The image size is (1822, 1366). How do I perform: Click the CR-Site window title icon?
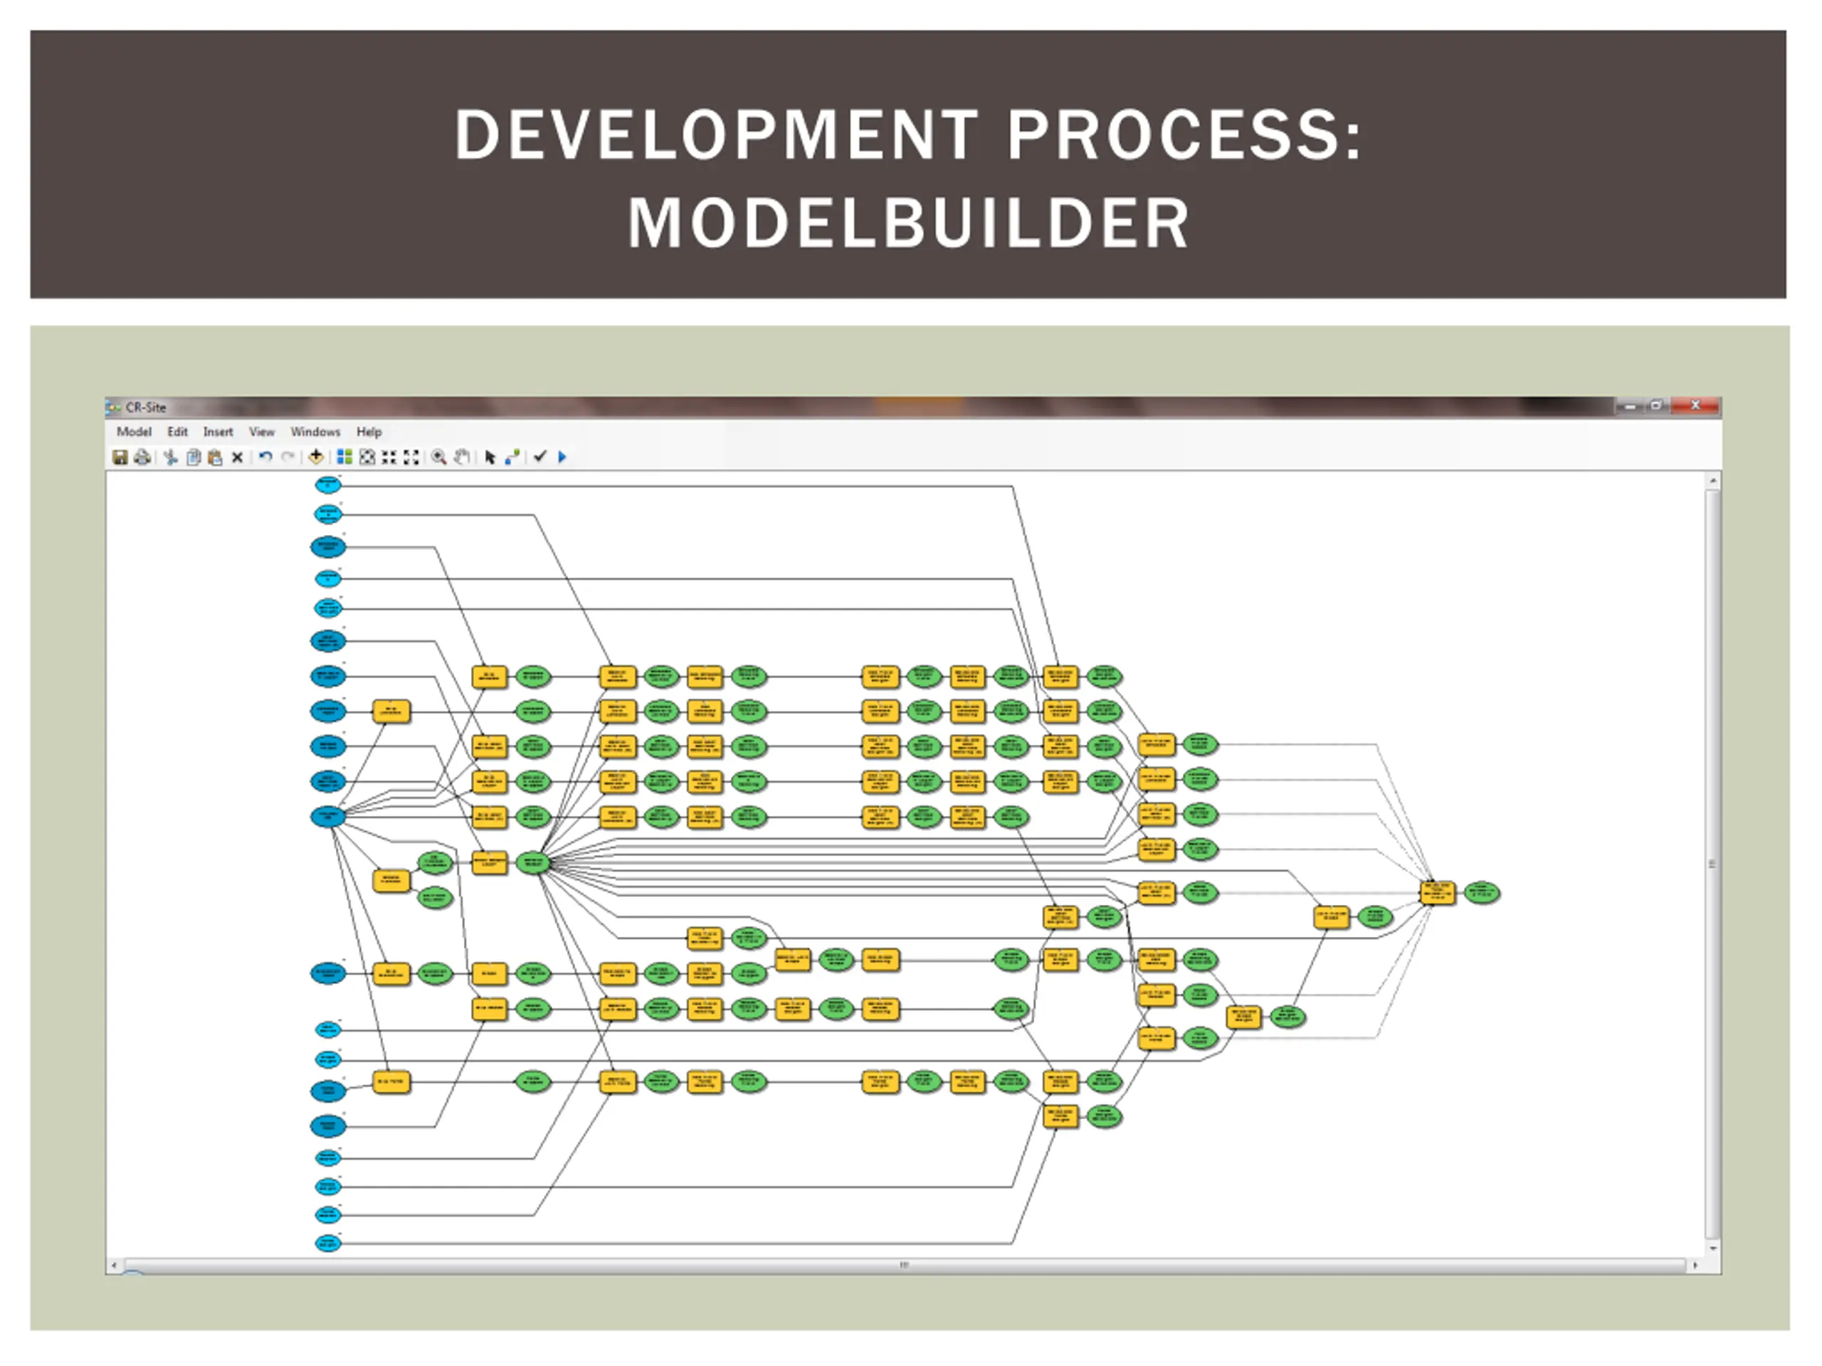click(x=114, y=408)
